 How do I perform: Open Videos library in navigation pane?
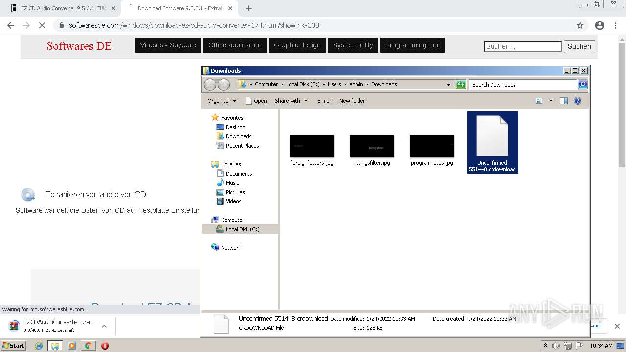(233, 201)
